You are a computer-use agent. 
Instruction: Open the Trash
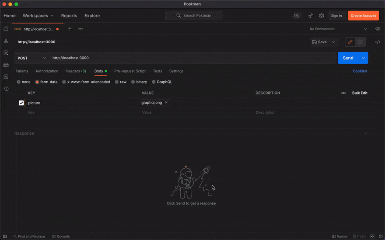coord(359,237)
